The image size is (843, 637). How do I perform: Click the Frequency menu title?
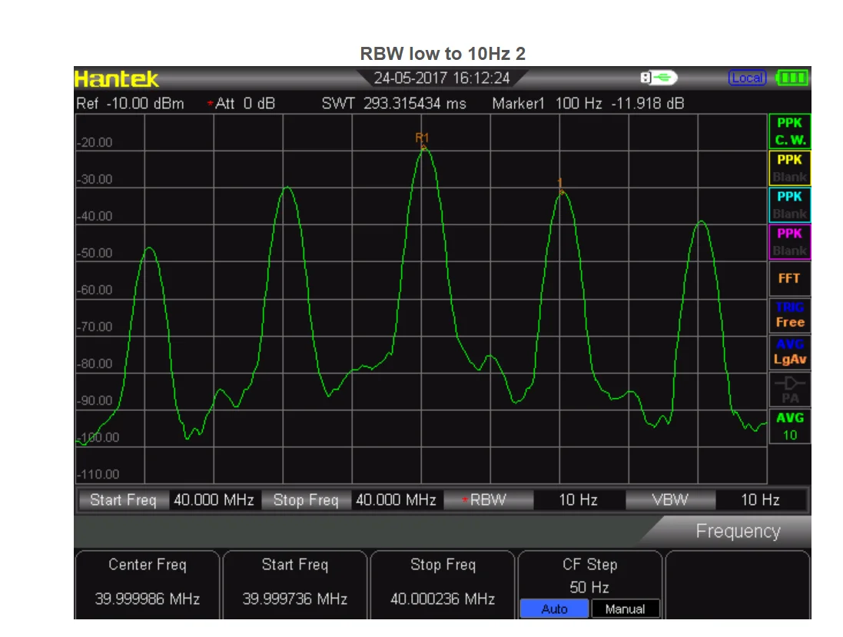[x=738, y=531]
